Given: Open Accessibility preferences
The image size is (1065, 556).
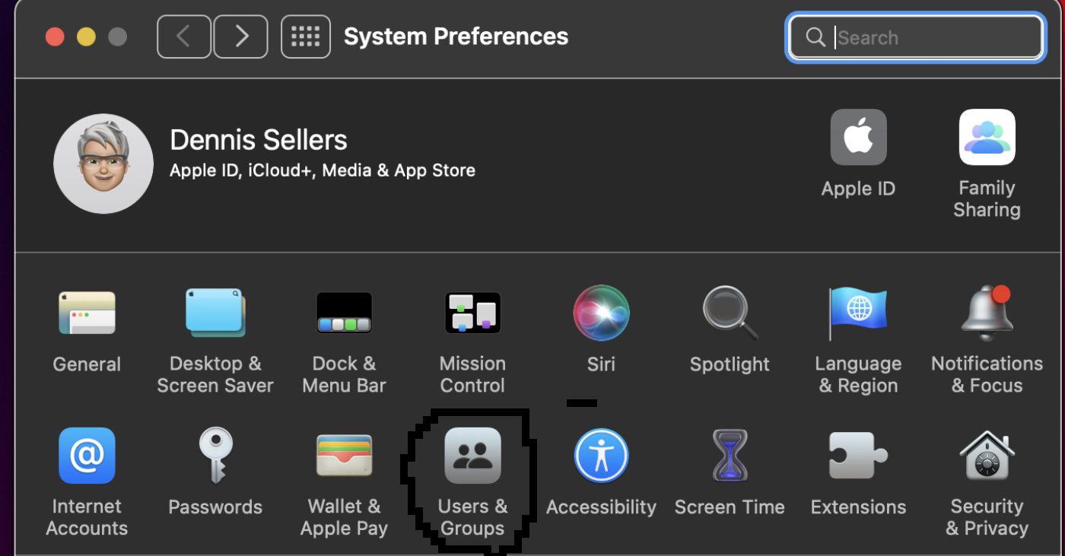Looking at the screenshot, I should 601,456.
